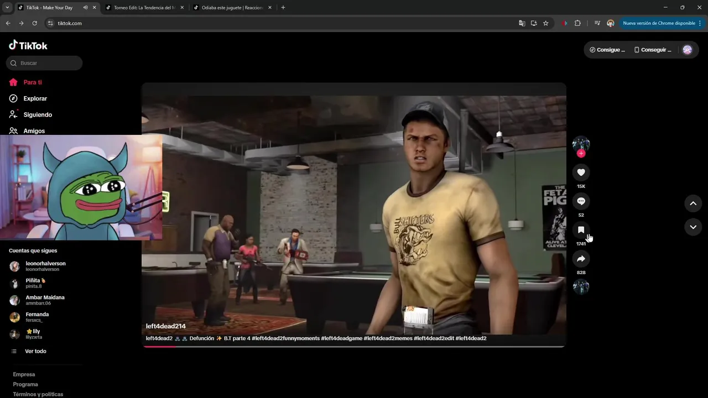Click the Conseguir app button in header
Image resolution: width=708 pixels, height=398 pixels.
[x=653, y=50]
